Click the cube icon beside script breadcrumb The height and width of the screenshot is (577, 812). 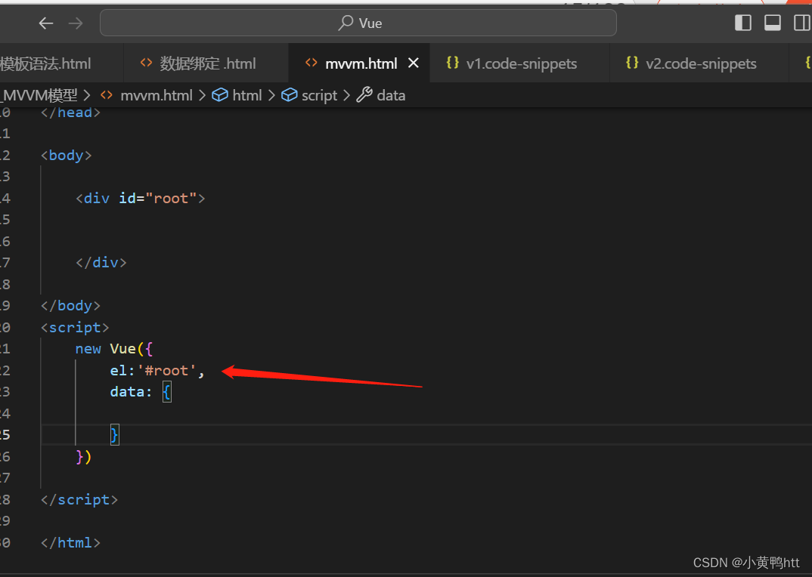tap(289, 94)
